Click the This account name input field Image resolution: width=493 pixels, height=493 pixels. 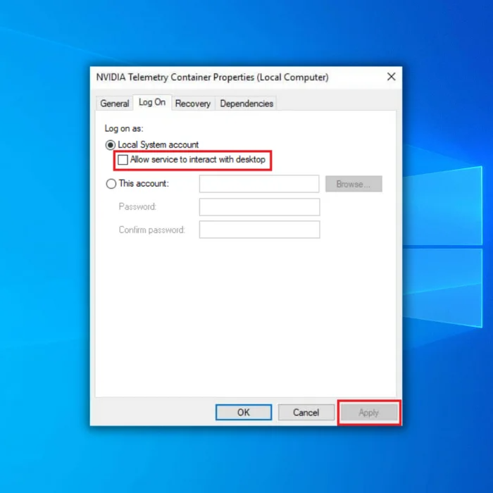(259, 184)
